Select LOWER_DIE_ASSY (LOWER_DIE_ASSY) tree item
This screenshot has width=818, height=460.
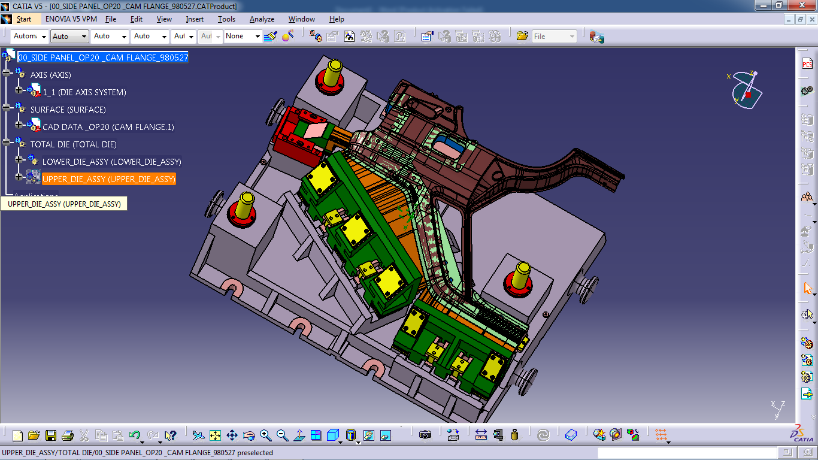[x=112, y=162]
